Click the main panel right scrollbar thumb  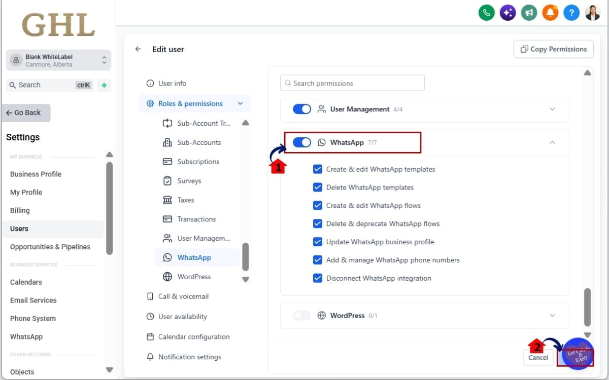(x=587, y=307)
